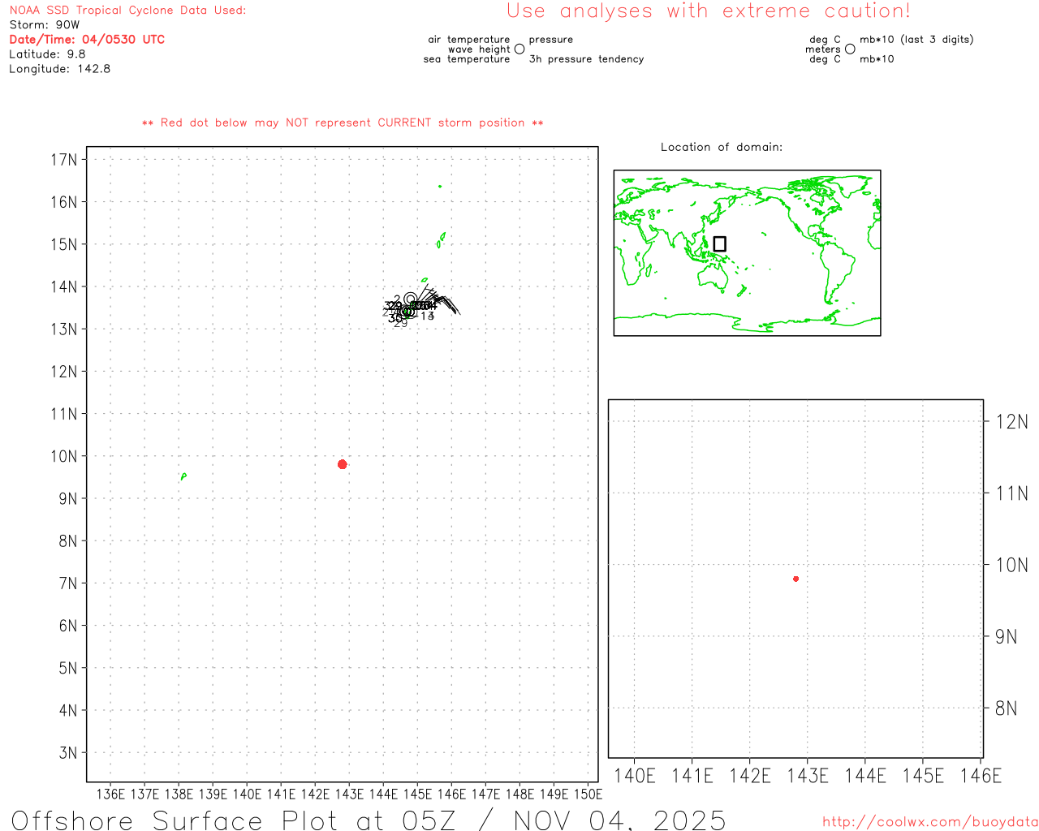Click the '143E' label on main map axis

click(350, 794)
